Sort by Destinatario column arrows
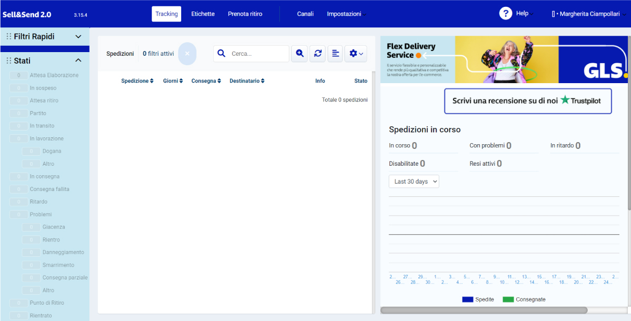The image size is (631, 321). click(x=262, y=81)
